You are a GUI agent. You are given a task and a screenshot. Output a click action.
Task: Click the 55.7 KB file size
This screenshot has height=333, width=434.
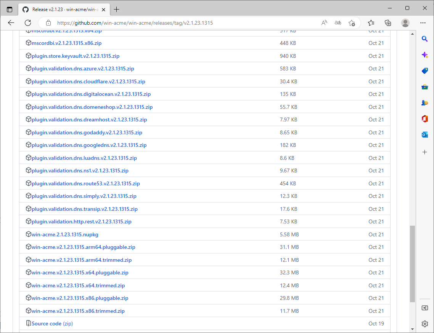[x=288, y=107]
